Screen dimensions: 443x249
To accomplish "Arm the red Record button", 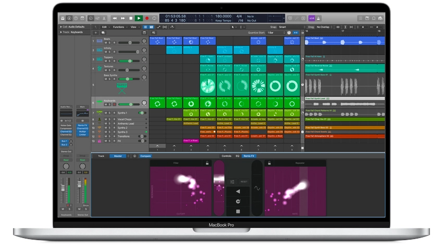I will 147,18.
